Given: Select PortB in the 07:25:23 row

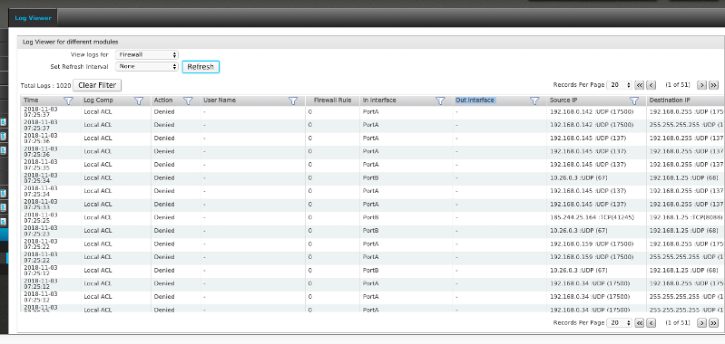Looking at the screenshot, I should [x=371, y=231].
